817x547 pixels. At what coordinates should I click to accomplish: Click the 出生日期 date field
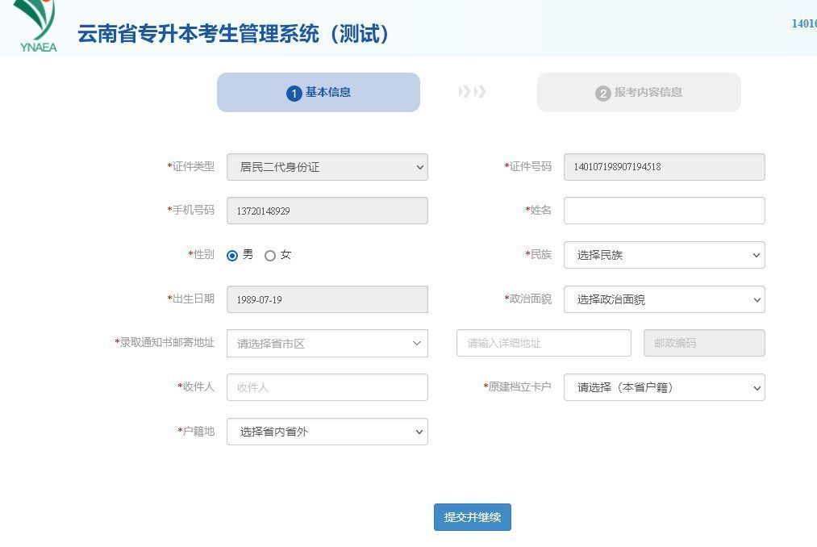pos(327,299)
